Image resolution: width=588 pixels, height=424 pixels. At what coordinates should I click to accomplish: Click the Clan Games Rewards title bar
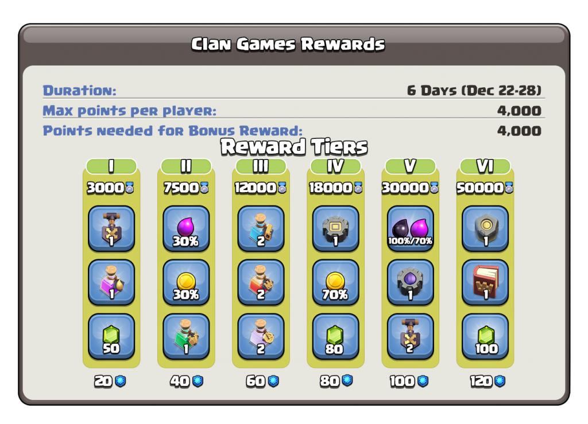(288, 44)
